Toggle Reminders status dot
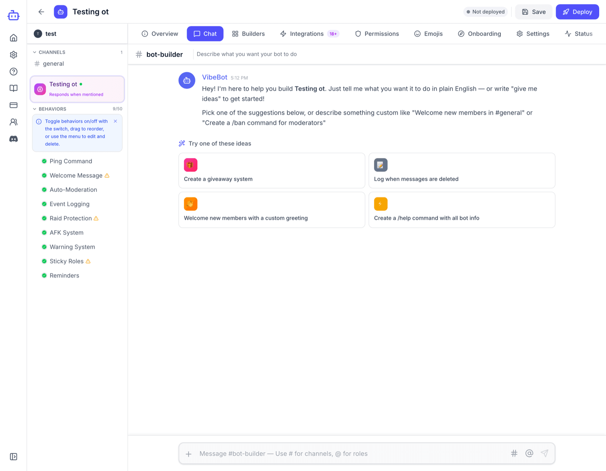 [44, 276]
